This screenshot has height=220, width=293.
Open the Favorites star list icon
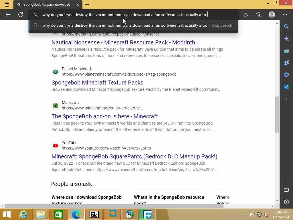(x=246, y=15)
